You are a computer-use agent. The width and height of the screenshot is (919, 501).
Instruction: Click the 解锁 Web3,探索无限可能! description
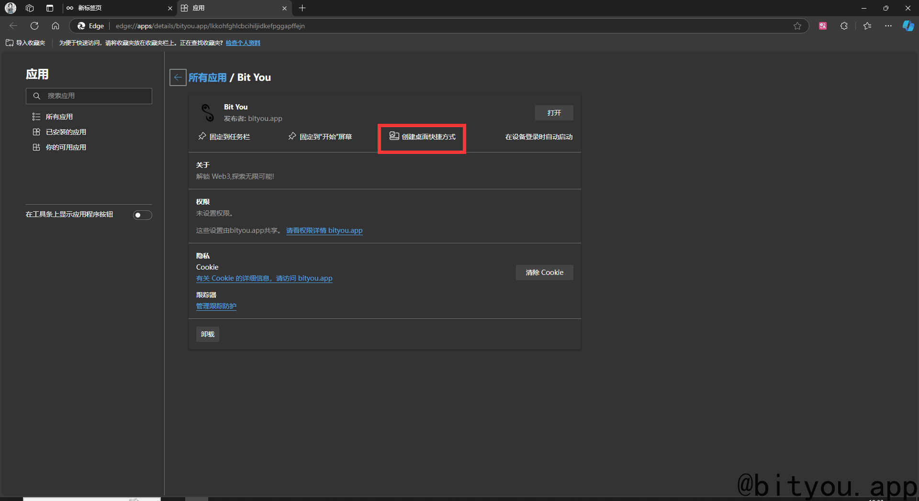click(x=235, y=176)
